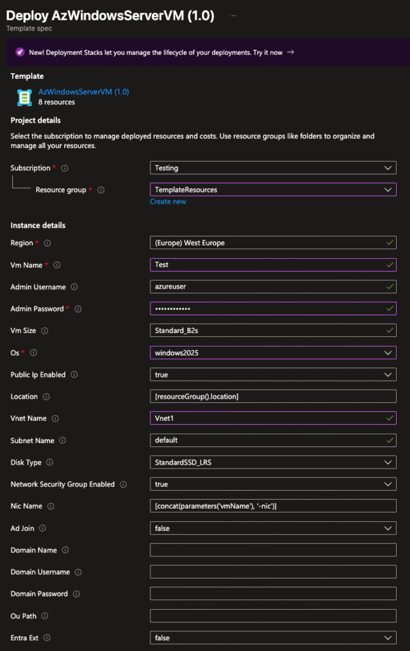Click the Vm Name input field
The image size is (410, 651).
tap(273, 265)
